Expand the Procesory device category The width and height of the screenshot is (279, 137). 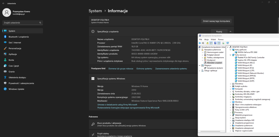click(230, 112)
